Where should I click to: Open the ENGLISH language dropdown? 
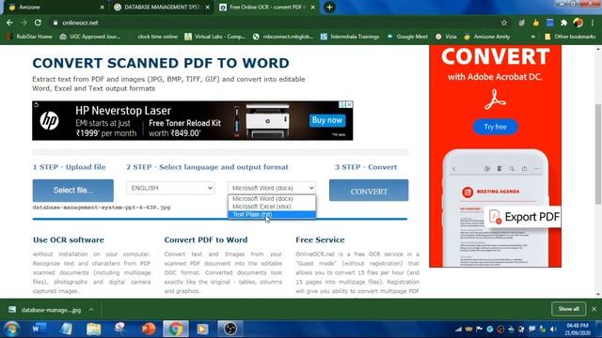coord(170,188)
